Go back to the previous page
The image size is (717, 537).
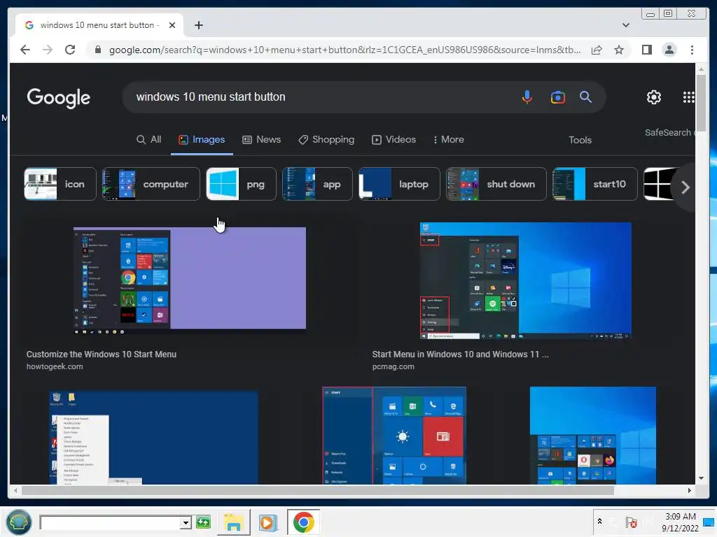tap(25, 50)
